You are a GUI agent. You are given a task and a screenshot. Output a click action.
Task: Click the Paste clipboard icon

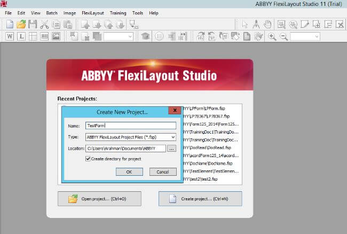pos(68,25)
